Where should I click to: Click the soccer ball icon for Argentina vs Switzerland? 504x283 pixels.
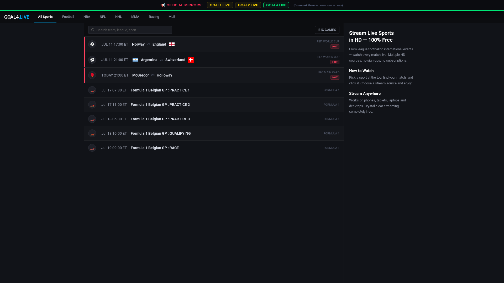click(x=92, y=60)
